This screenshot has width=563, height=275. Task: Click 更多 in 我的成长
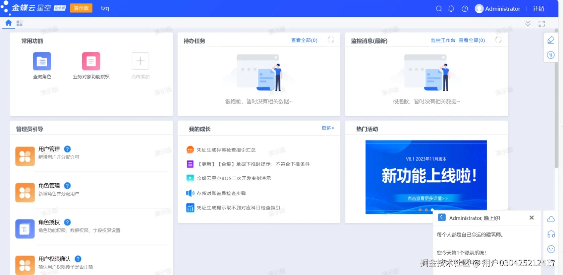click(x=328, y=128)
